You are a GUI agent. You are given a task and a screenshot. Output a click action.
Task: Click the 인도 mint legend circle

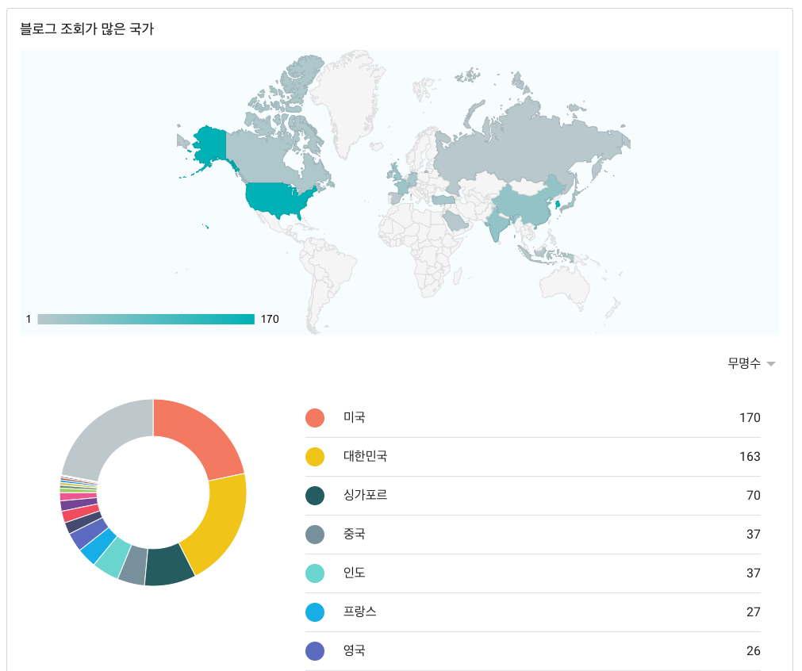pos(315,573)
